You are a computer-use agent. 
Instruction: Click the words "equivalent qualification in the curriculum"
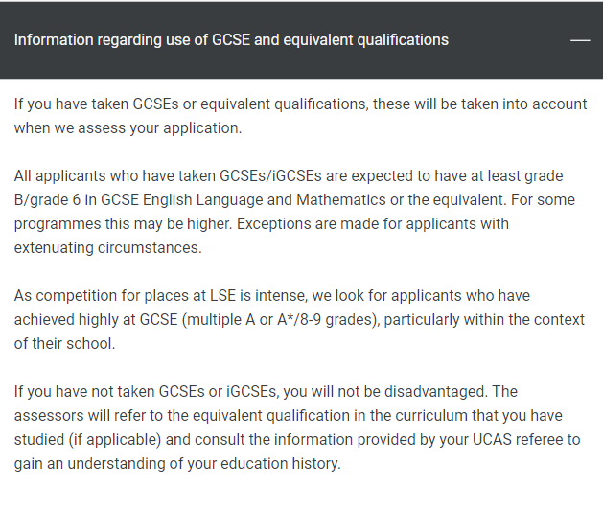click(x=325, y=416)
